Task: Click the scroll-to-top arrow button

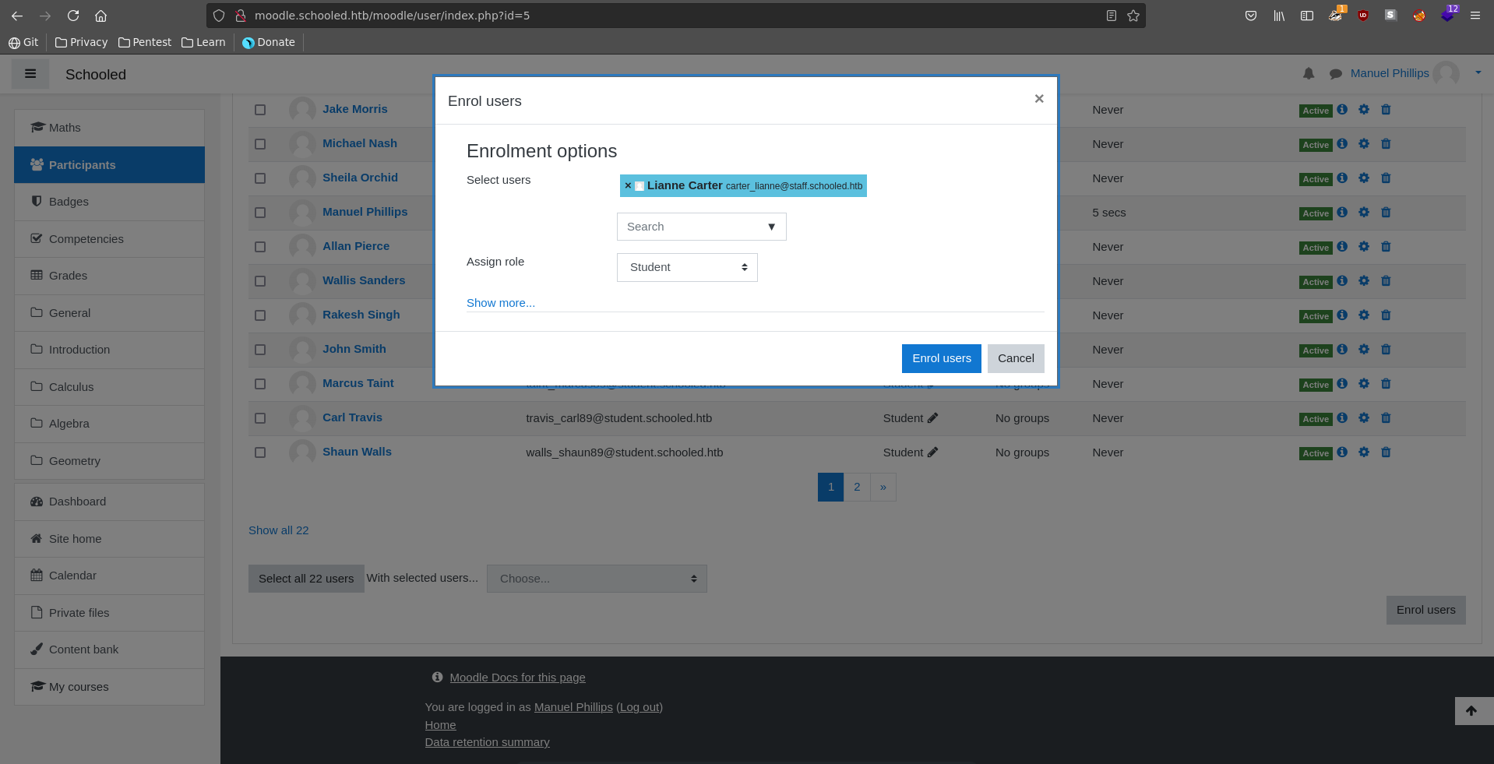Action: pos(1471,710)
